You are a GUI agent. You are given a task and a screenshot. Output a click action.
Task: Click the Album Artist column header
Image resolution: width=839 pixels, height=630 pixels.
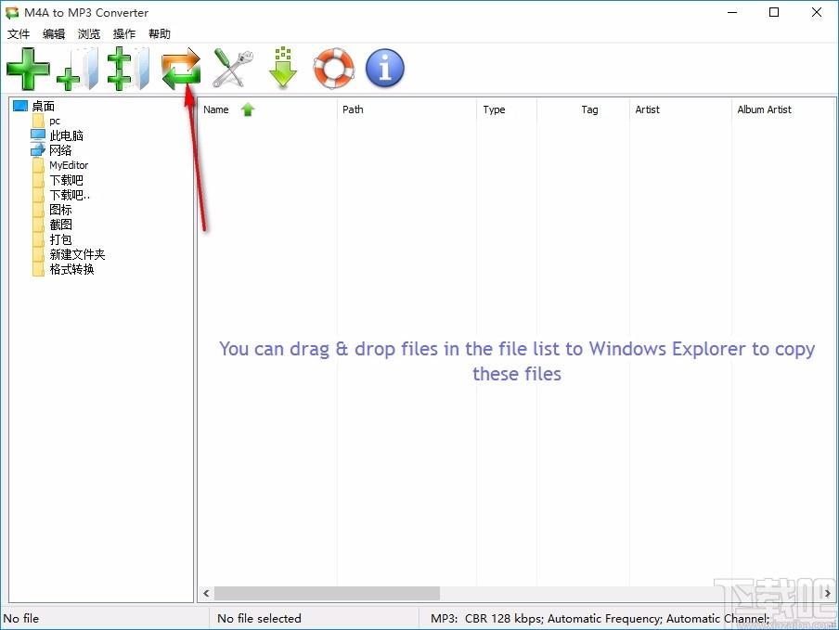coord(783,109)
